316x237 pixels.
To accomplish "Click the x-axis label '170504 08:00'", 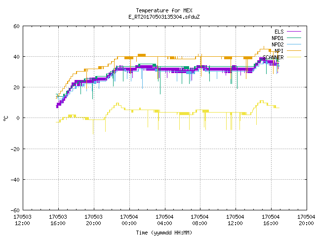I will pyautogui.click(x=199, y=220).
